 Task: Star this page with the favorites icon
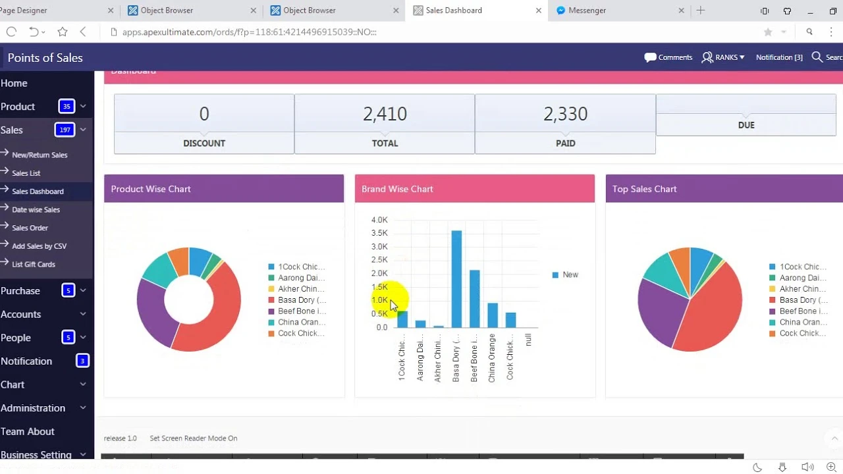[62, 31]
